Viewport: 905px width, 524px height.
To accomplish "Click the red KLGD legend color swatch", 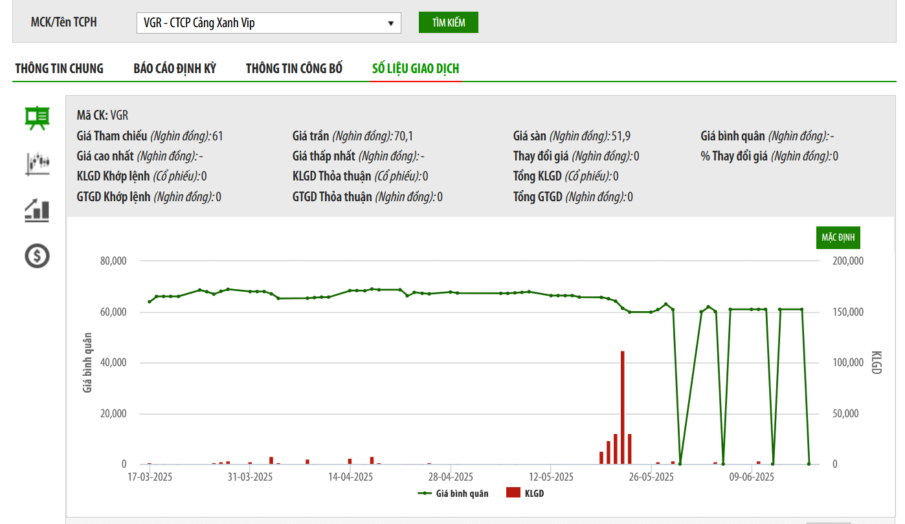I will coord(513,493).
